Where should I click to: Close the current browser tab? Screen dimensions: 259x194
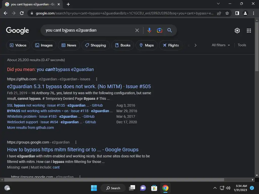tap(59, 4)
